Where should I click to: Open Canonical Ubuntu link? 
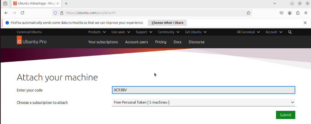[x=29, y=32]
